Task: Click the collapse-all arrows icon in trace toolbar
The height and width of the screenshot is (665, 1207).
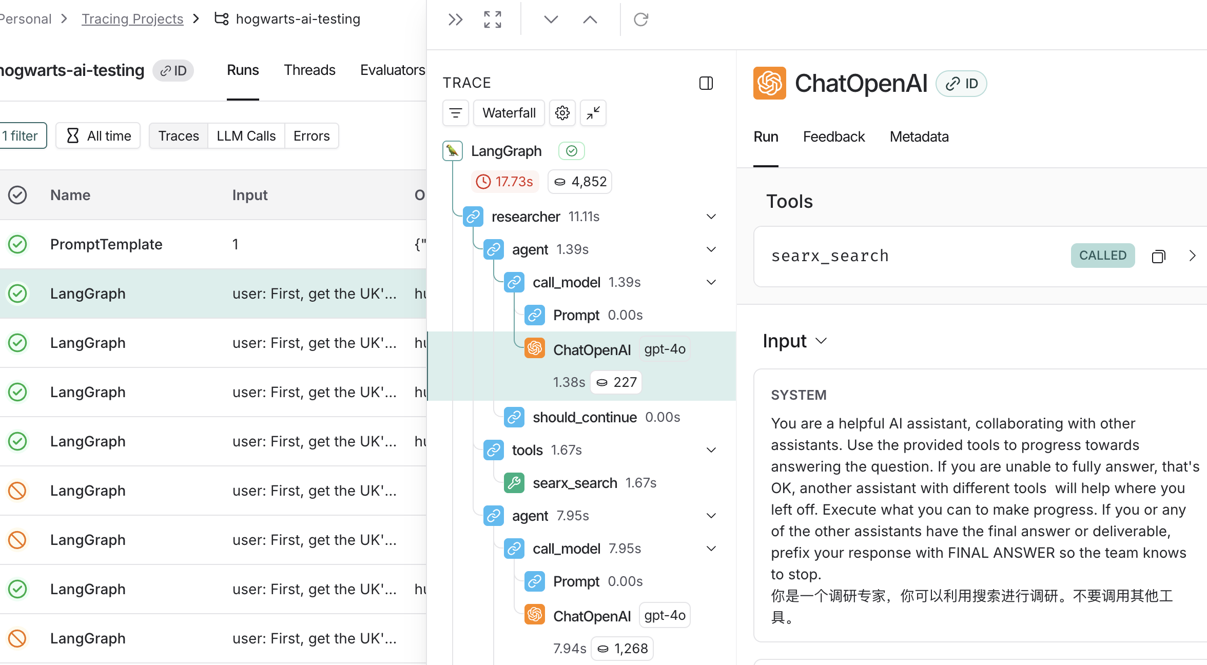Action: point(593,113)
